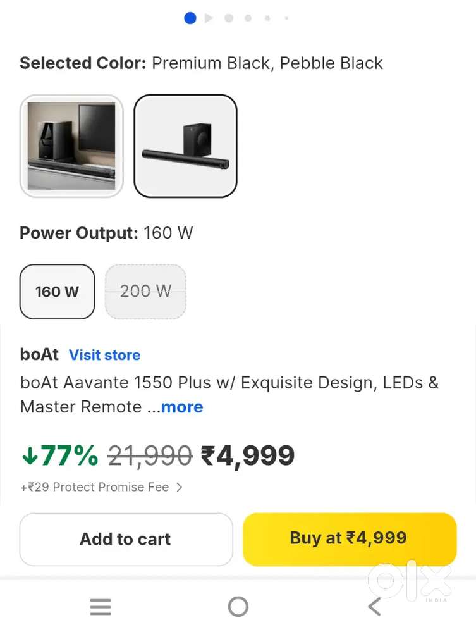Image resolution: width=476 pixels, height=632 pixels.
Task: Open the boAt Visit store link
Action: point(104,355)
